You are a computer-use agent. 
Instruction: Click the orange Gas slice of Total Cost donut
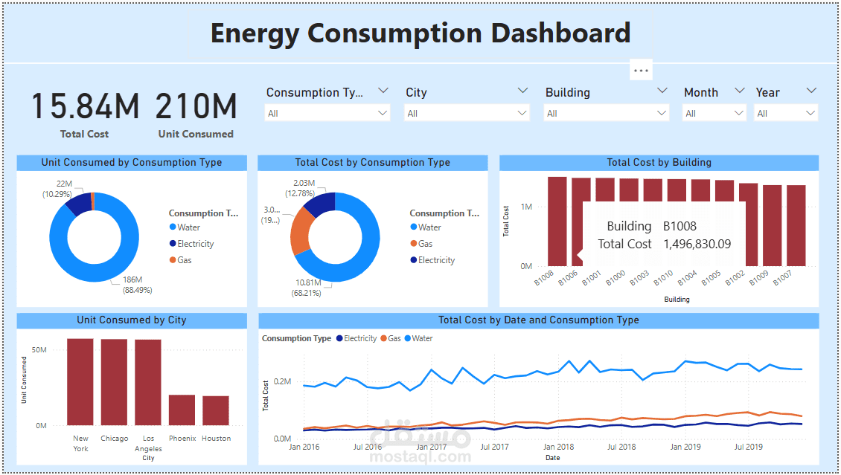(298, 231)
